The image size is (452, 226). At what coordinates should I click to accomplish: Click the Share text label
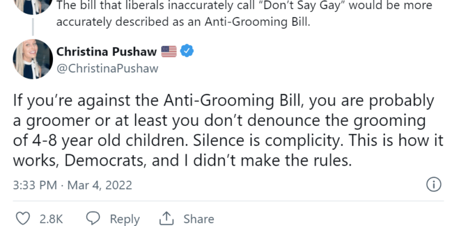199,219
